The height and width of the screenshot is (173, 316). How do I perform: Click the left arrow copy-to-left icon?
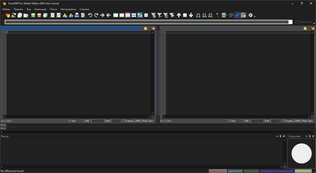[x=109, y=15]
